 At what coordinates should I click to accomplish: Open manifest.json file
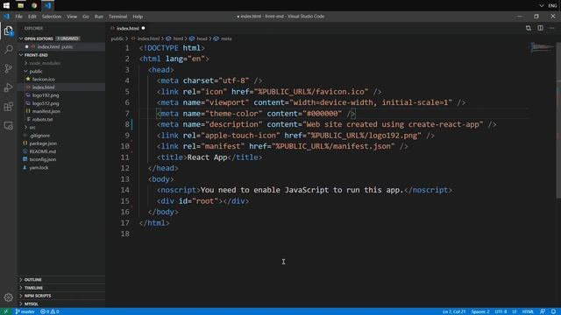point(46,111)
